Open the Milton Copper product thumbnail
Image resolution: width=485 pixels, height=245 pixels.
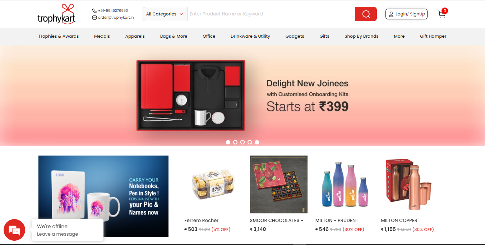410,184
